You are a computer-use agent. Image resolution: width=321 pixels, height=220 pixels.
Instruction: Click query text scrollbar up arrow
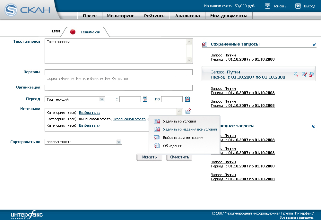(x=189, y=42)
